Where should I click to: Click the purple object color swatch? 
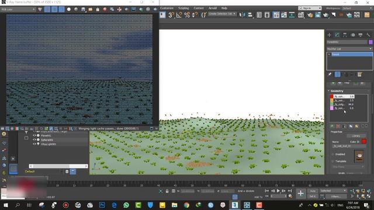coord(370,42)
